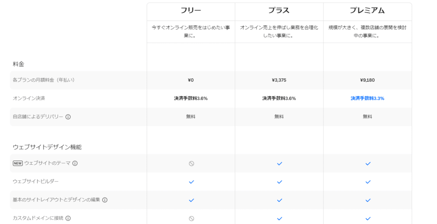
Task: Click info icon beside カスタムドメインに接続
Action: pyautogui.click(x=68, y=218)
